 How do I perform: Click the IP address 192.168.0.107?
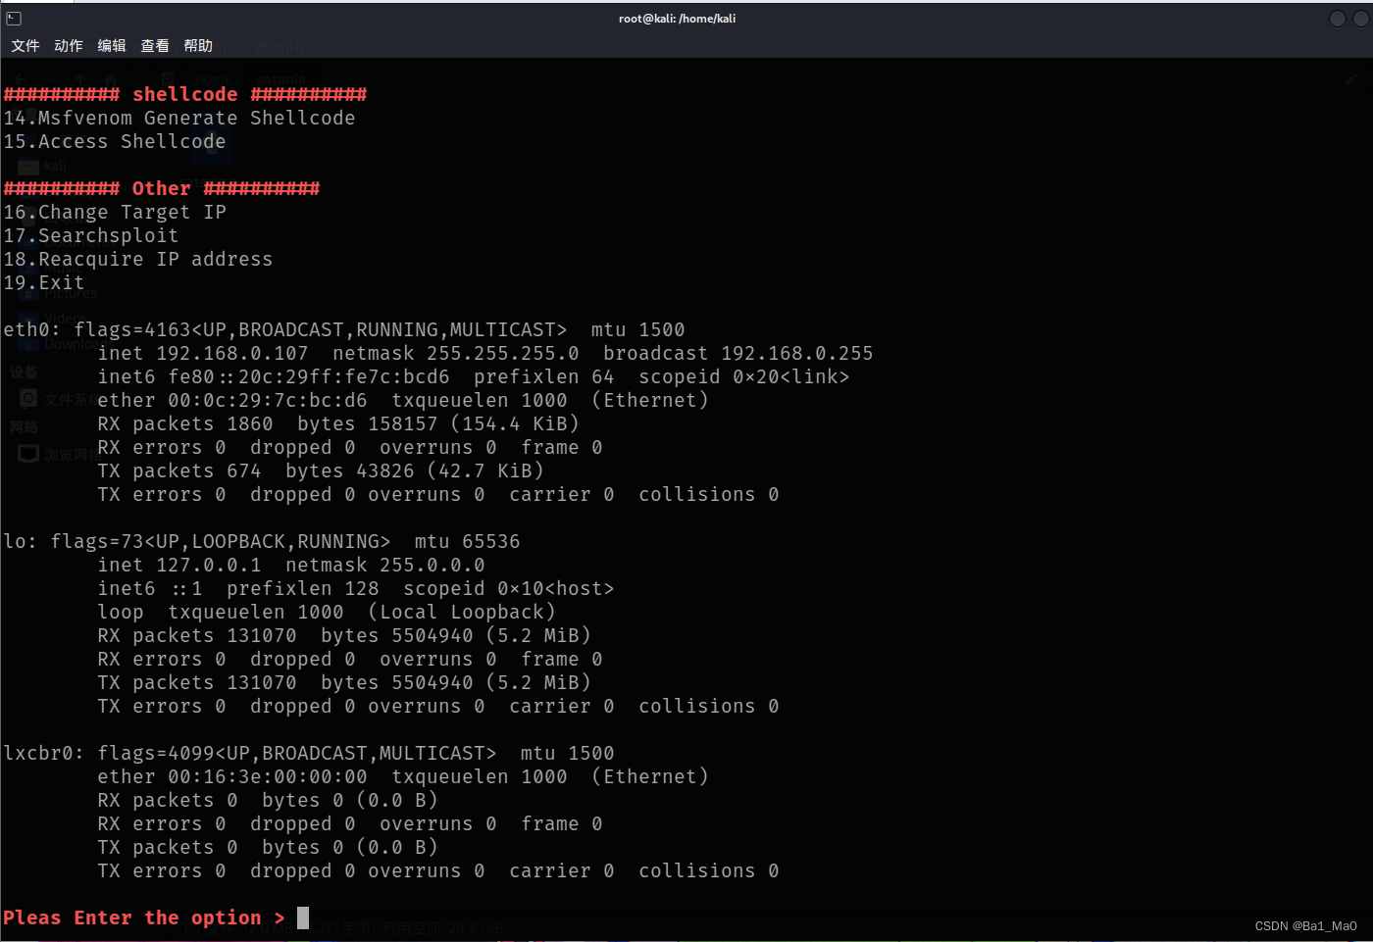[232, 353]
